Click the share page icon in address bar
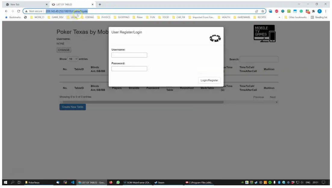Image resolution: width=332 pixels, height=188 pixels. [256, 11]
